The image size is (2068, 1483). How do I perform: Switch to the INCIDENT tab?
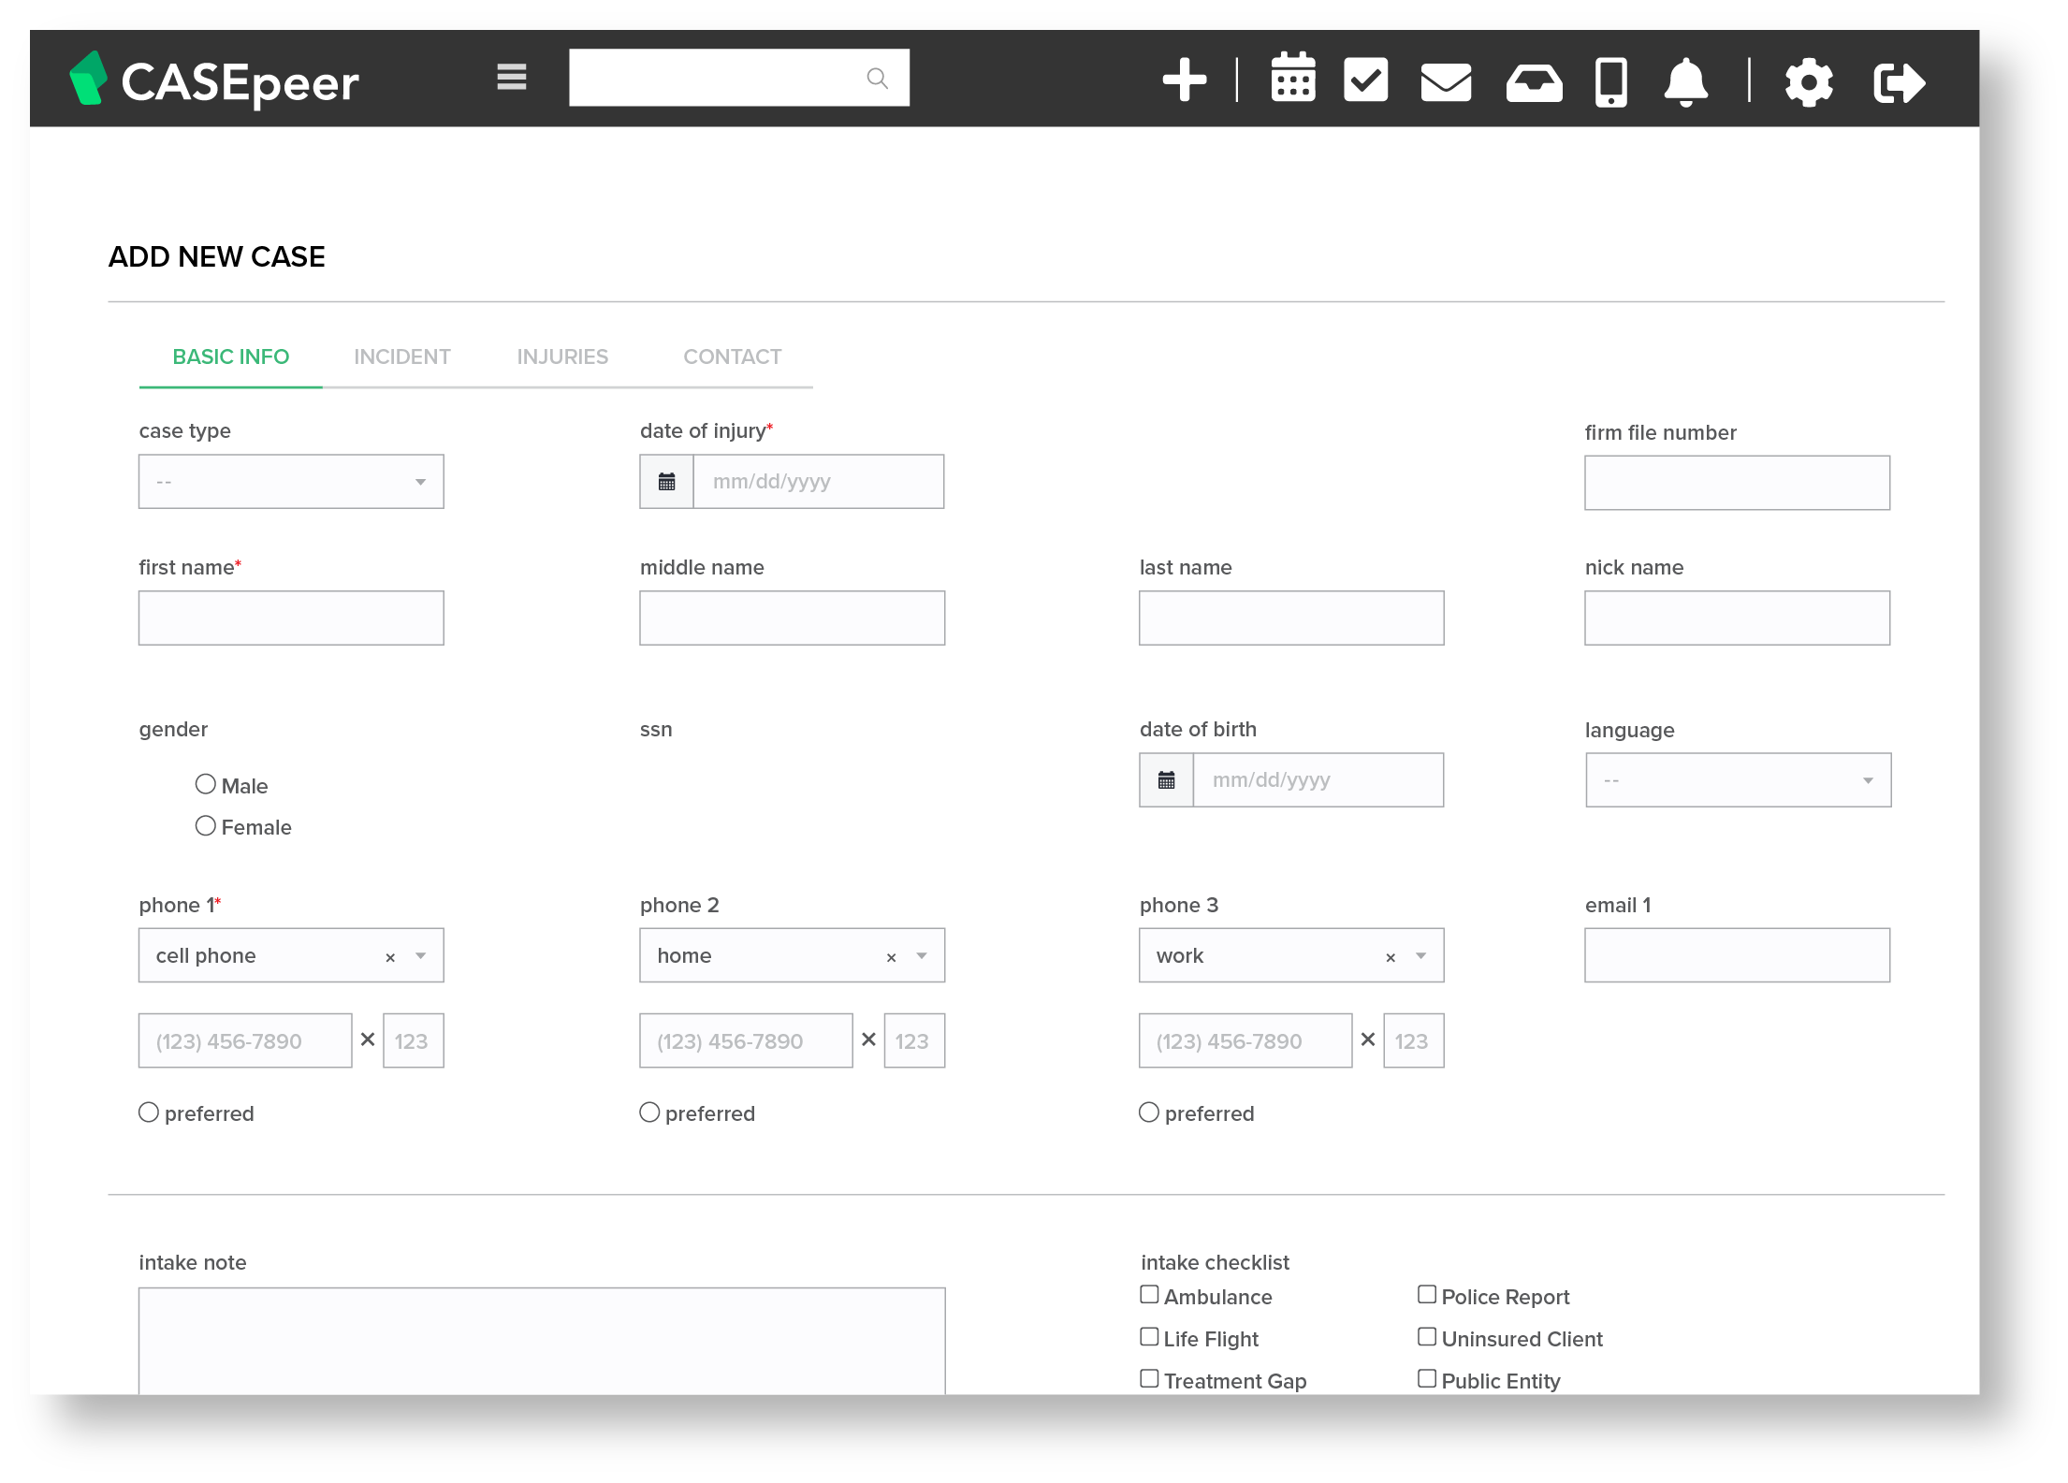click(401, 357)
